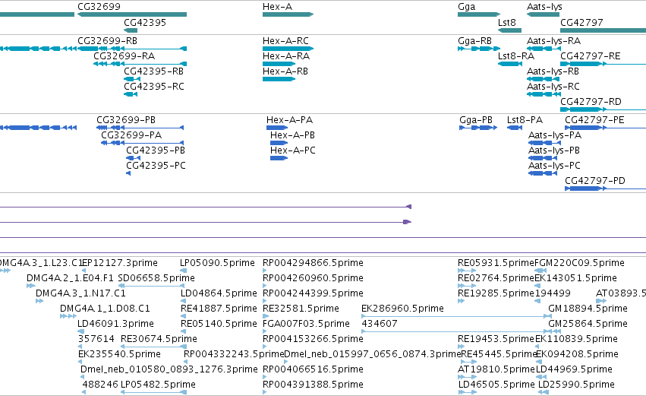Image resolution: width=646 pixels, height=396 pixels.
Task: Click the CG42395-RB transcript label
Action: pos(153,71)
